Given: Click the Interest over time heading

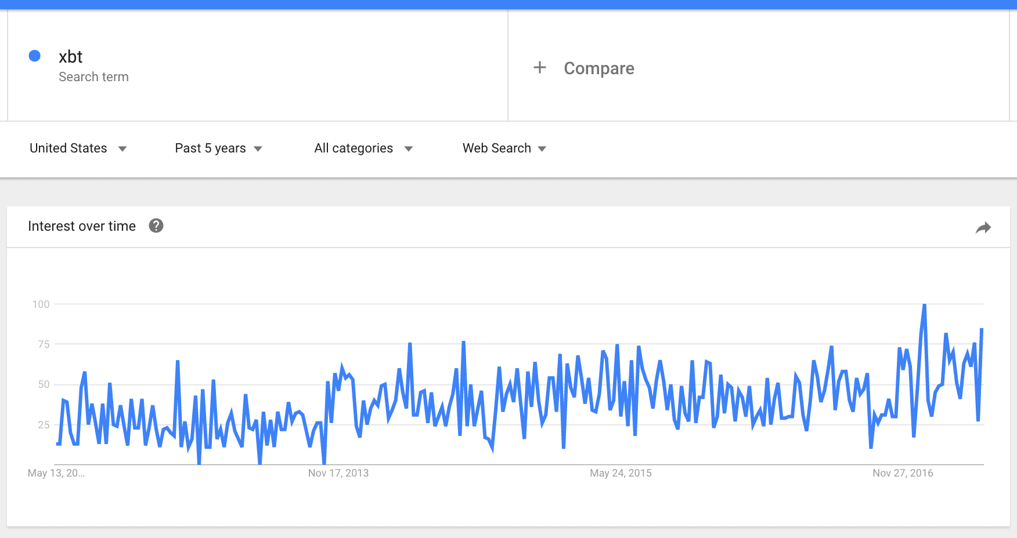Looking at the screenshot, I should click(x=82, y=226).
